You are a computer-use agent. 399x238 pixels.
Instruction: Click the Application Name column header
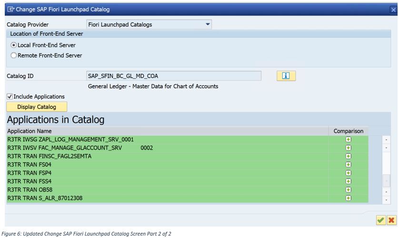(x=168, y=131)
